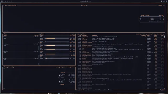
Task: Click the select arrows in proc footer
Action: pyautogui.click(x=80, y=90)
